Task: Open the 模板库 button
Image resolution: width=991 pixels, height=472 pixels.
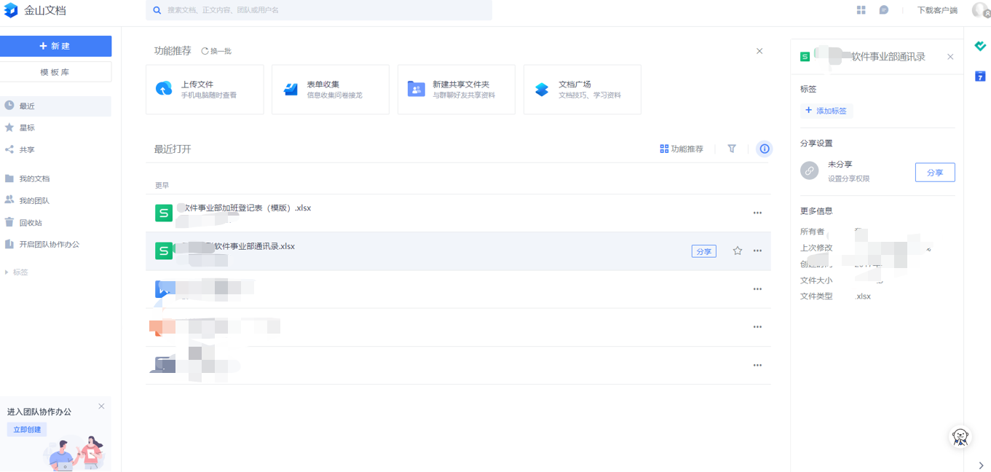Action: click(x=55, y=72)
